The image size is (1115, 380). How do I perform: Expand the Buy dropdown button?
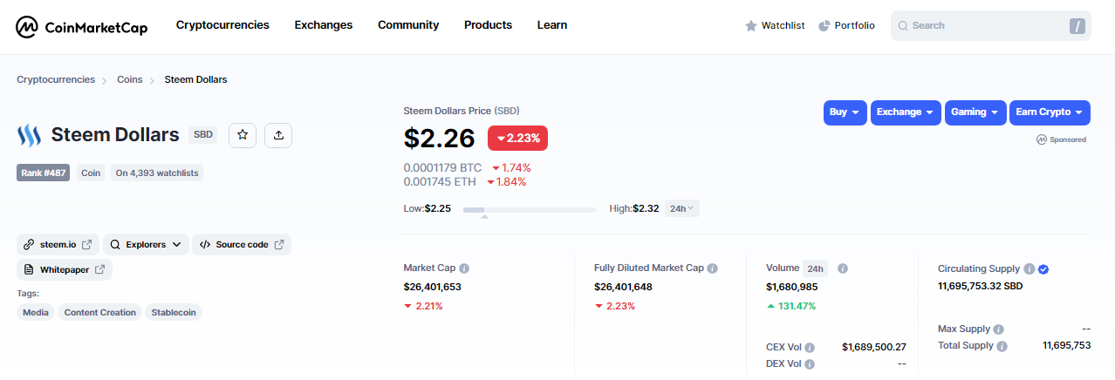(x=845, y=112)
